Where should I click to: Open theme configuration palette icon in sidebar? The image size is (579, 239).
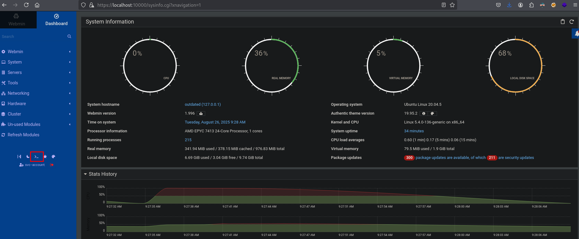(53, 157)
